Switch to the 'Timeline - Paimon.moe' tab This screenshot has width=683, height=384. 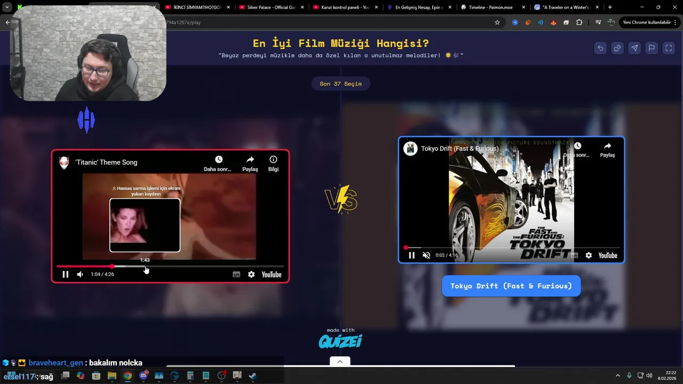(494, 7)
